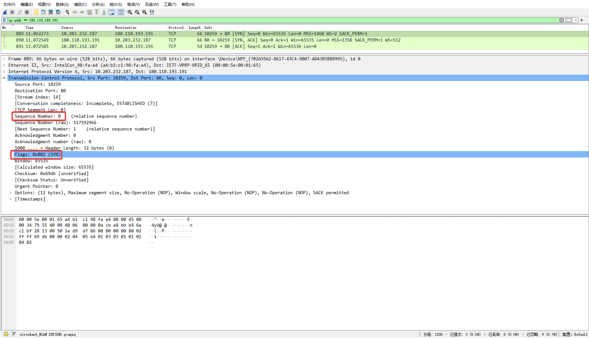
Task: Expand the [Timestamps] node
Action: click(x=11, y=199)
